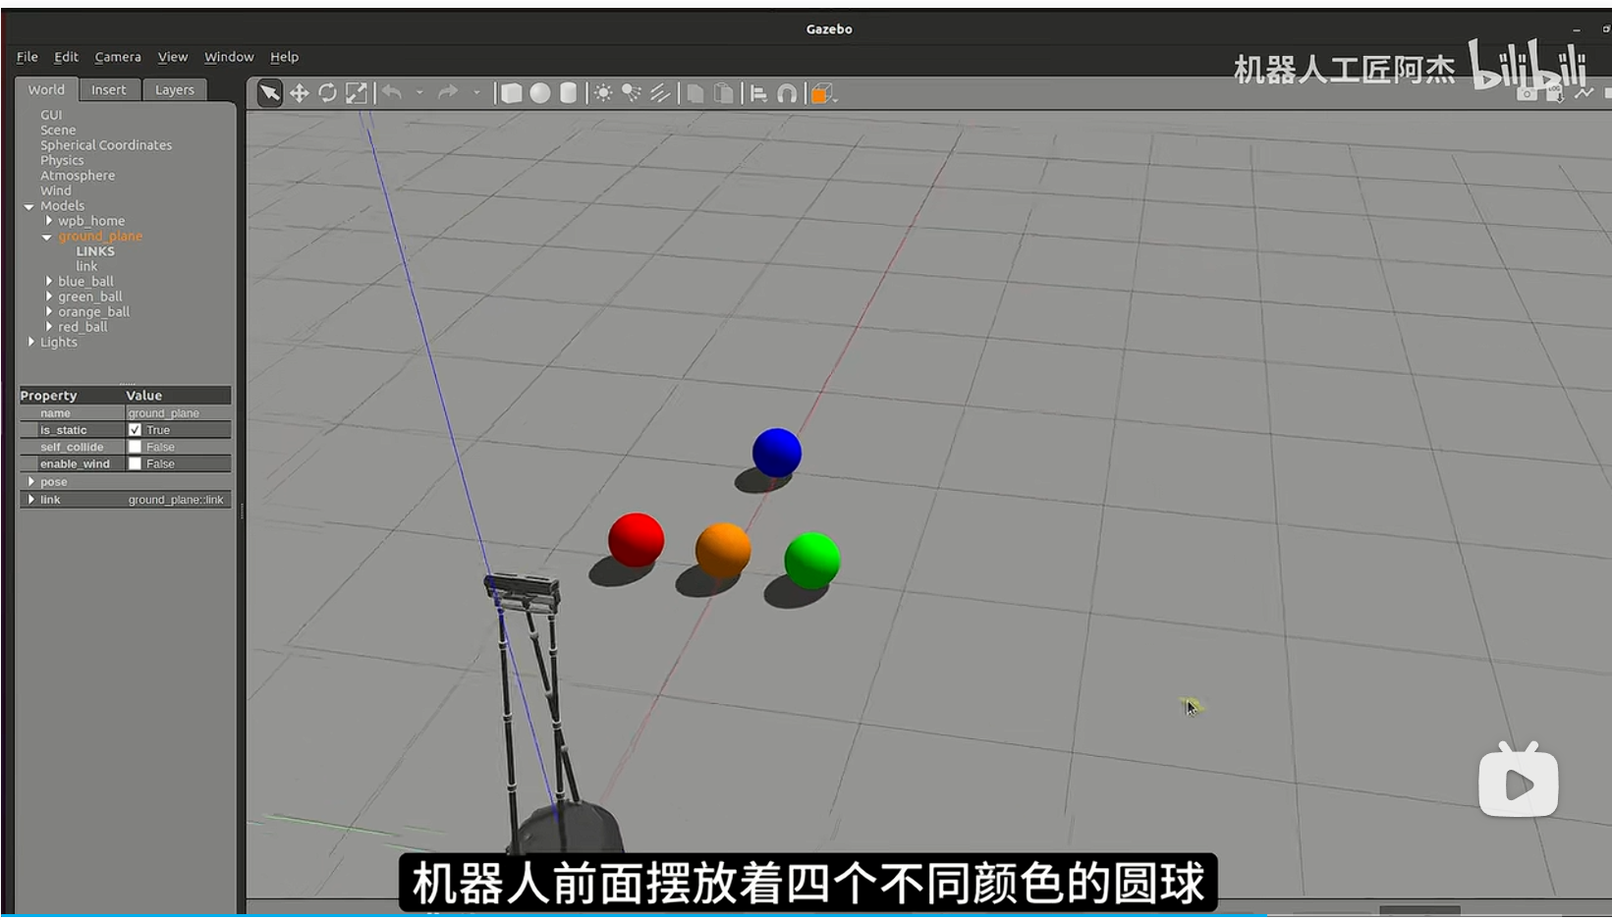Screen dimensions: 1612x920
Task: Click the Redo arrow icon
Action: point(448,92)
